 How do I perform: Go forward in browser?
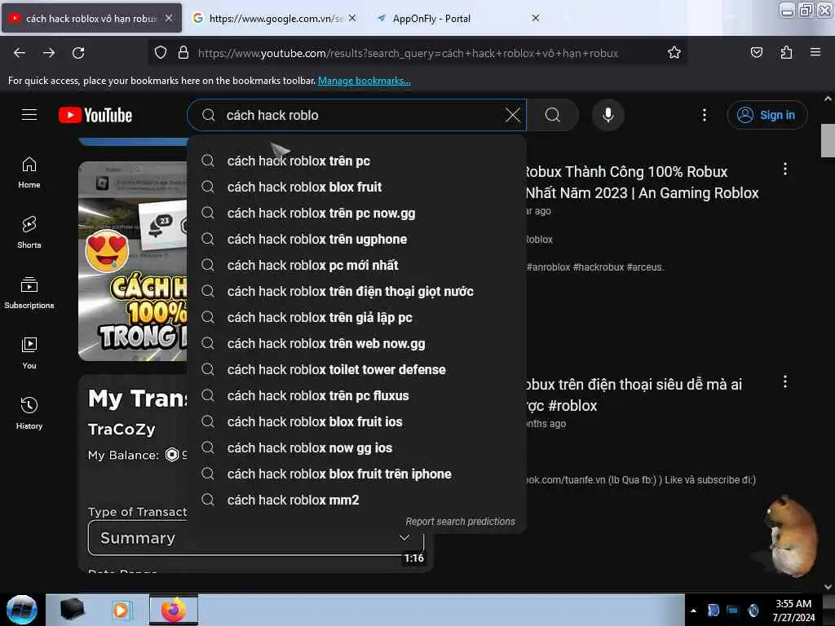tap(48, 53)
